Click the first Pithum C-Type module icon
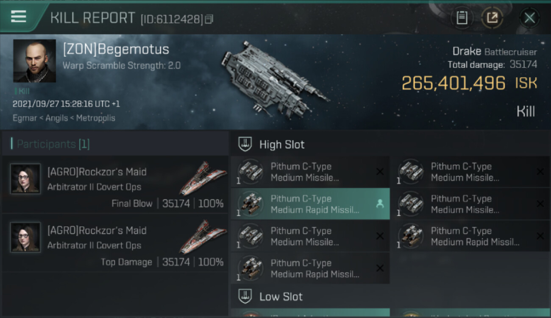Screen dimensions: 551x318 pos(250,172)
